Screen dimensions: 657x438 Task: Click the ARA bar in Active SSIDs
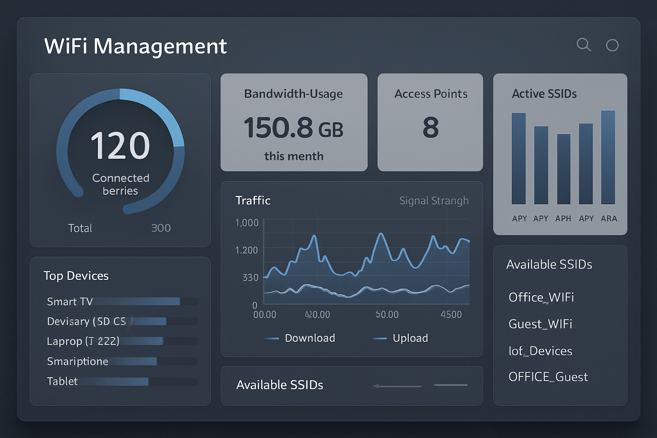609,158
